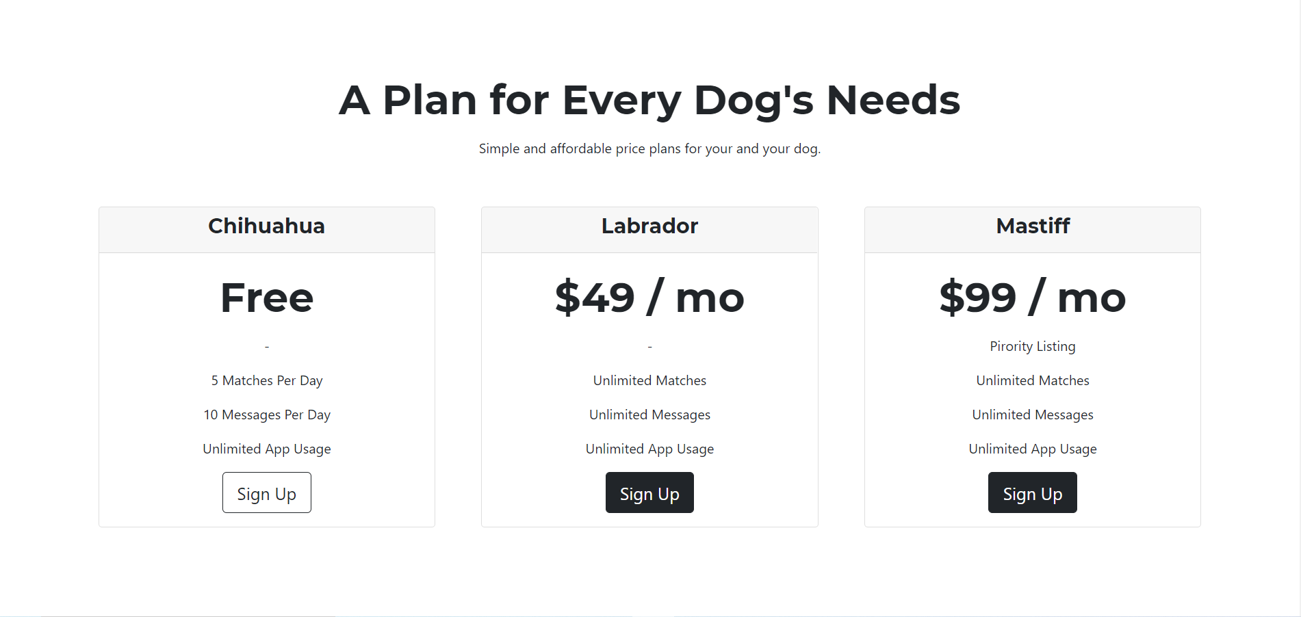
Task: Click Unlimited Matches in Labrador card
Action: 649,380
